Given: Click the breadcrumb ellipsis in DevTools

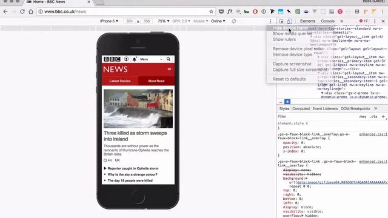Looking at the screenshot, I should click(x=280, y=102).
